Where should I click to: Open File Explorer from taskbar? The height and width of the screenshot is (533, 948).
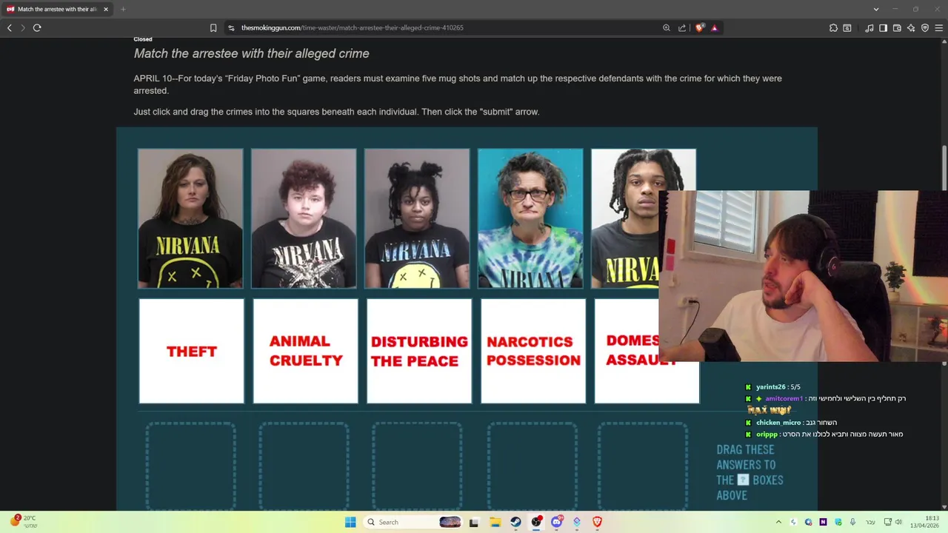495,522
